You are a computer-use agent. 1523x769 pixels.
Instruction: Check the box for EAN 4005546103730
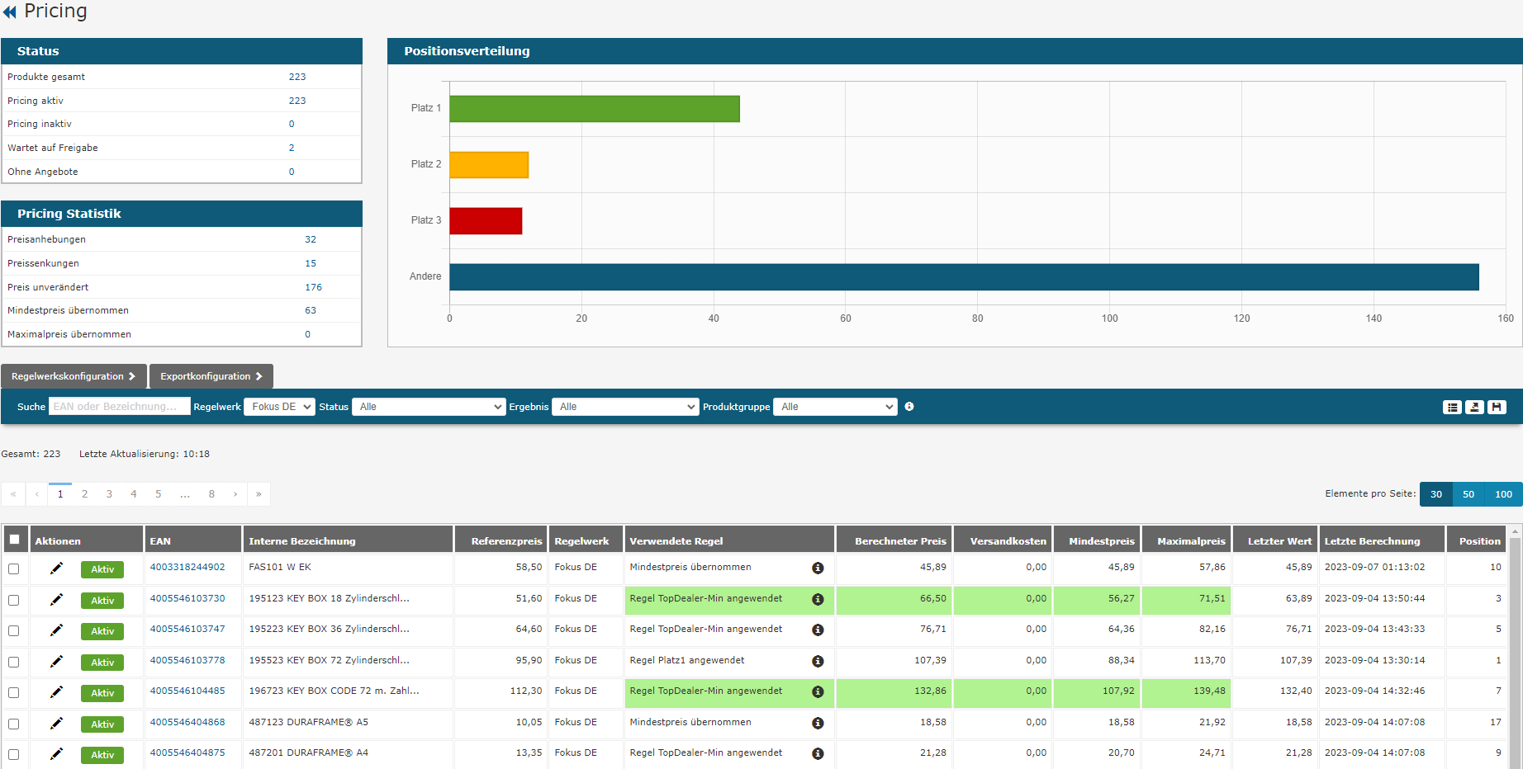14,600
